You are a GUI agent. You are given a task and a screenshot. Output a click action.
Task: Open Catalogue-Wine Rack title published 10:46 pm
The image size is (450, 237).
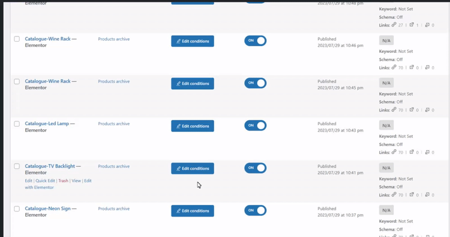point(48,39)
